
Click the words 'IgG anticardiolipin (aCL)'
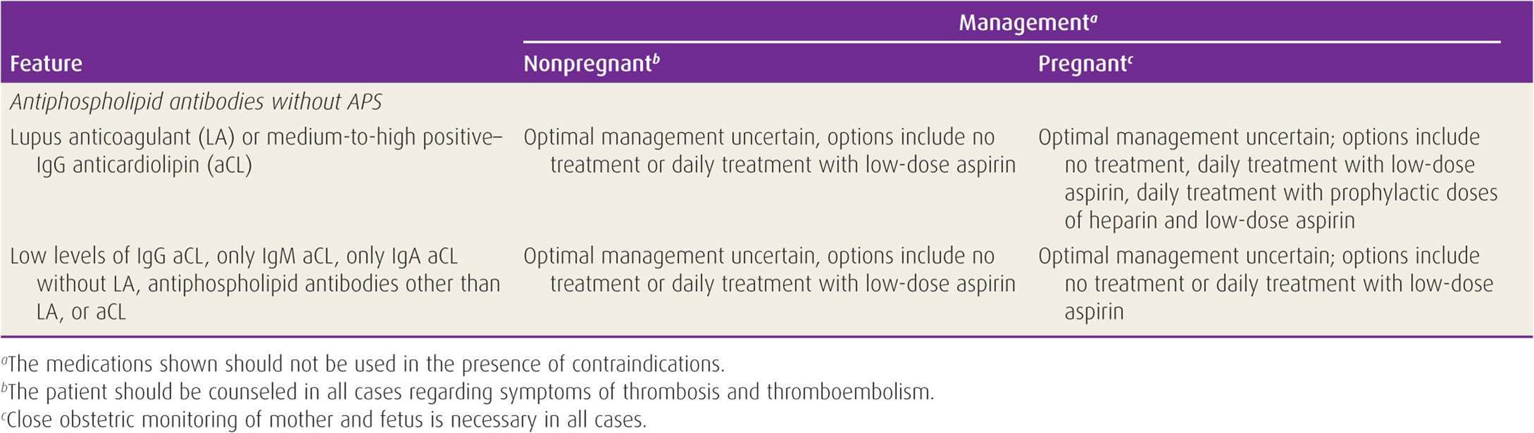[144, 165]
